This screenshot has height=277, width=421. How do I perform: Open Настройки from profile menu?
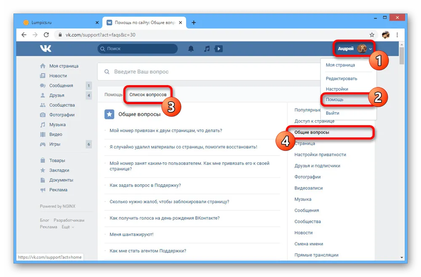coord(337,89)
